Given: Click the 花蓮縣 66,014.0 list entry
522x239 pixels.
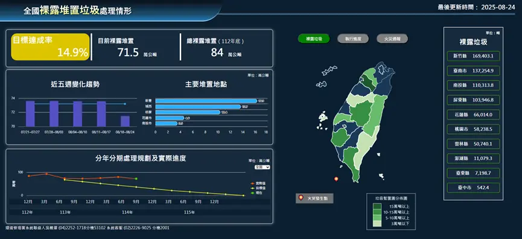Looking at the screenshot, I should coord(473,115).
